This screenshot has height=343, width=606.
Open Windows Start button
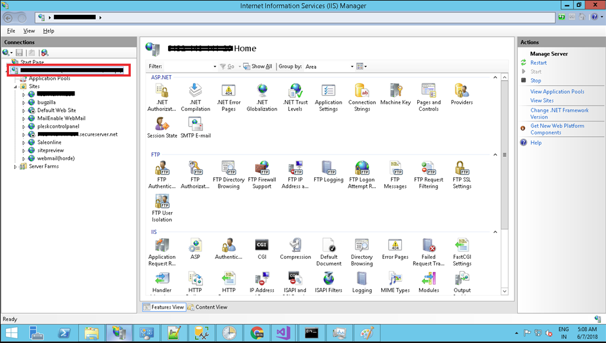coord(11,333)
